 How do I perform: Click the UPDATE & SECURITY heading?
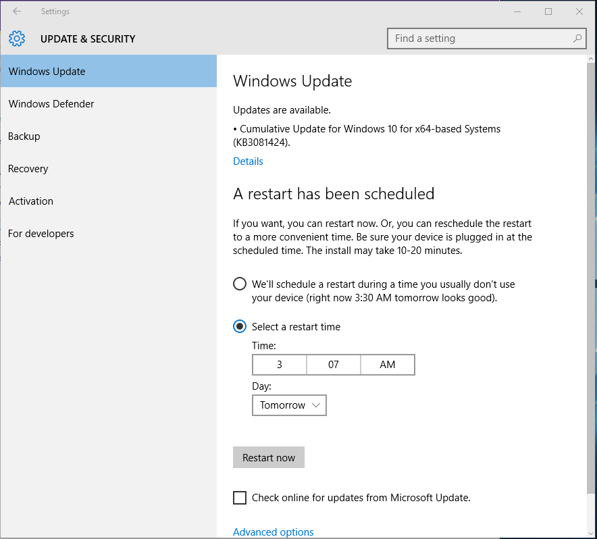click(x=88, y=39)
